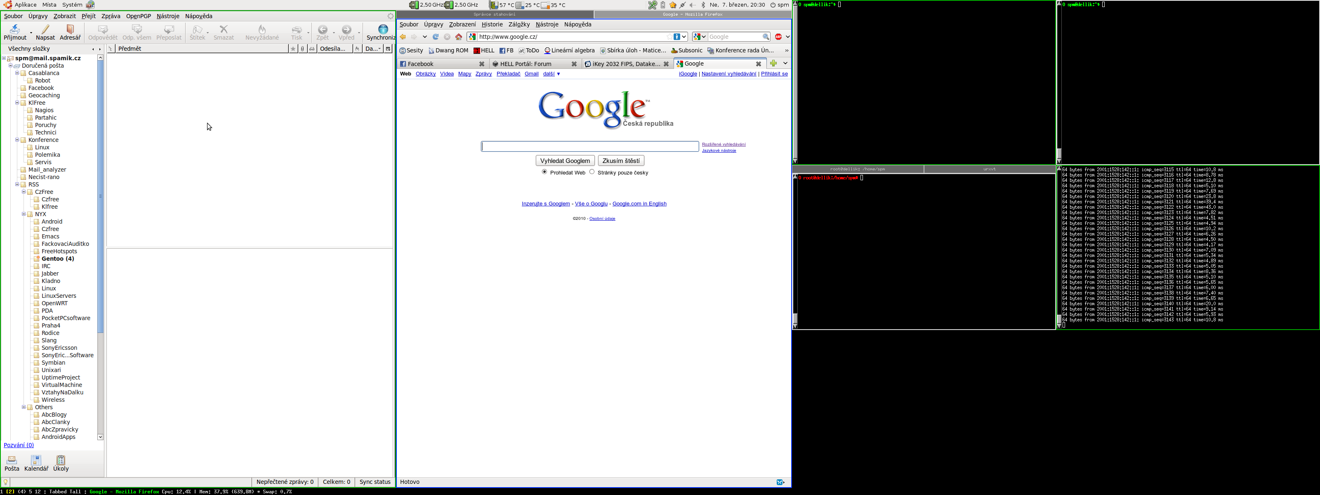Open the Google.com in English link
1320x495 pixels.
pos(639,204)
